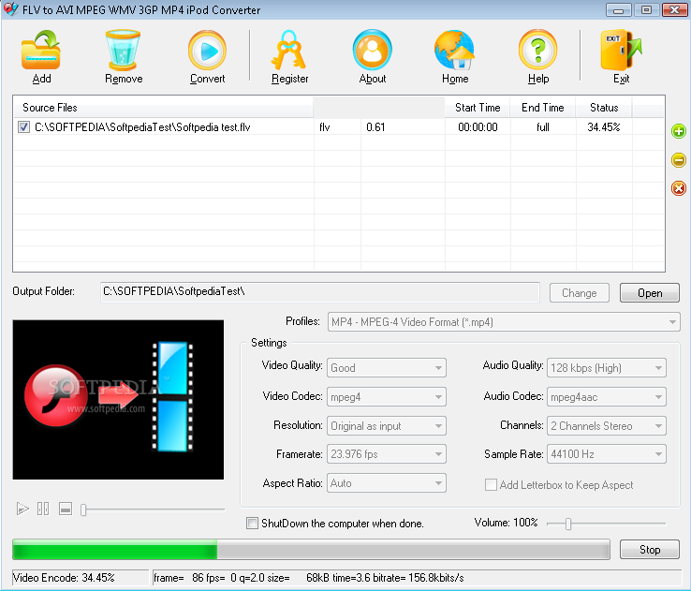Open the Channels dropdown
This screenshot has height=591, width=691.
(x=607, y=426)
